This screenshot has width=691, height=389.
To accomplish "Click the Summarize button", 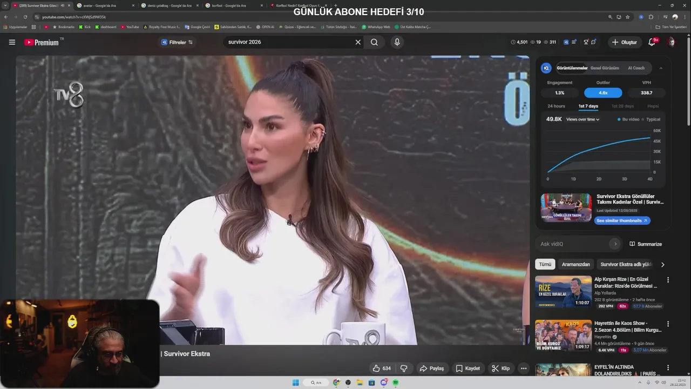I will [x=646, y=244].
